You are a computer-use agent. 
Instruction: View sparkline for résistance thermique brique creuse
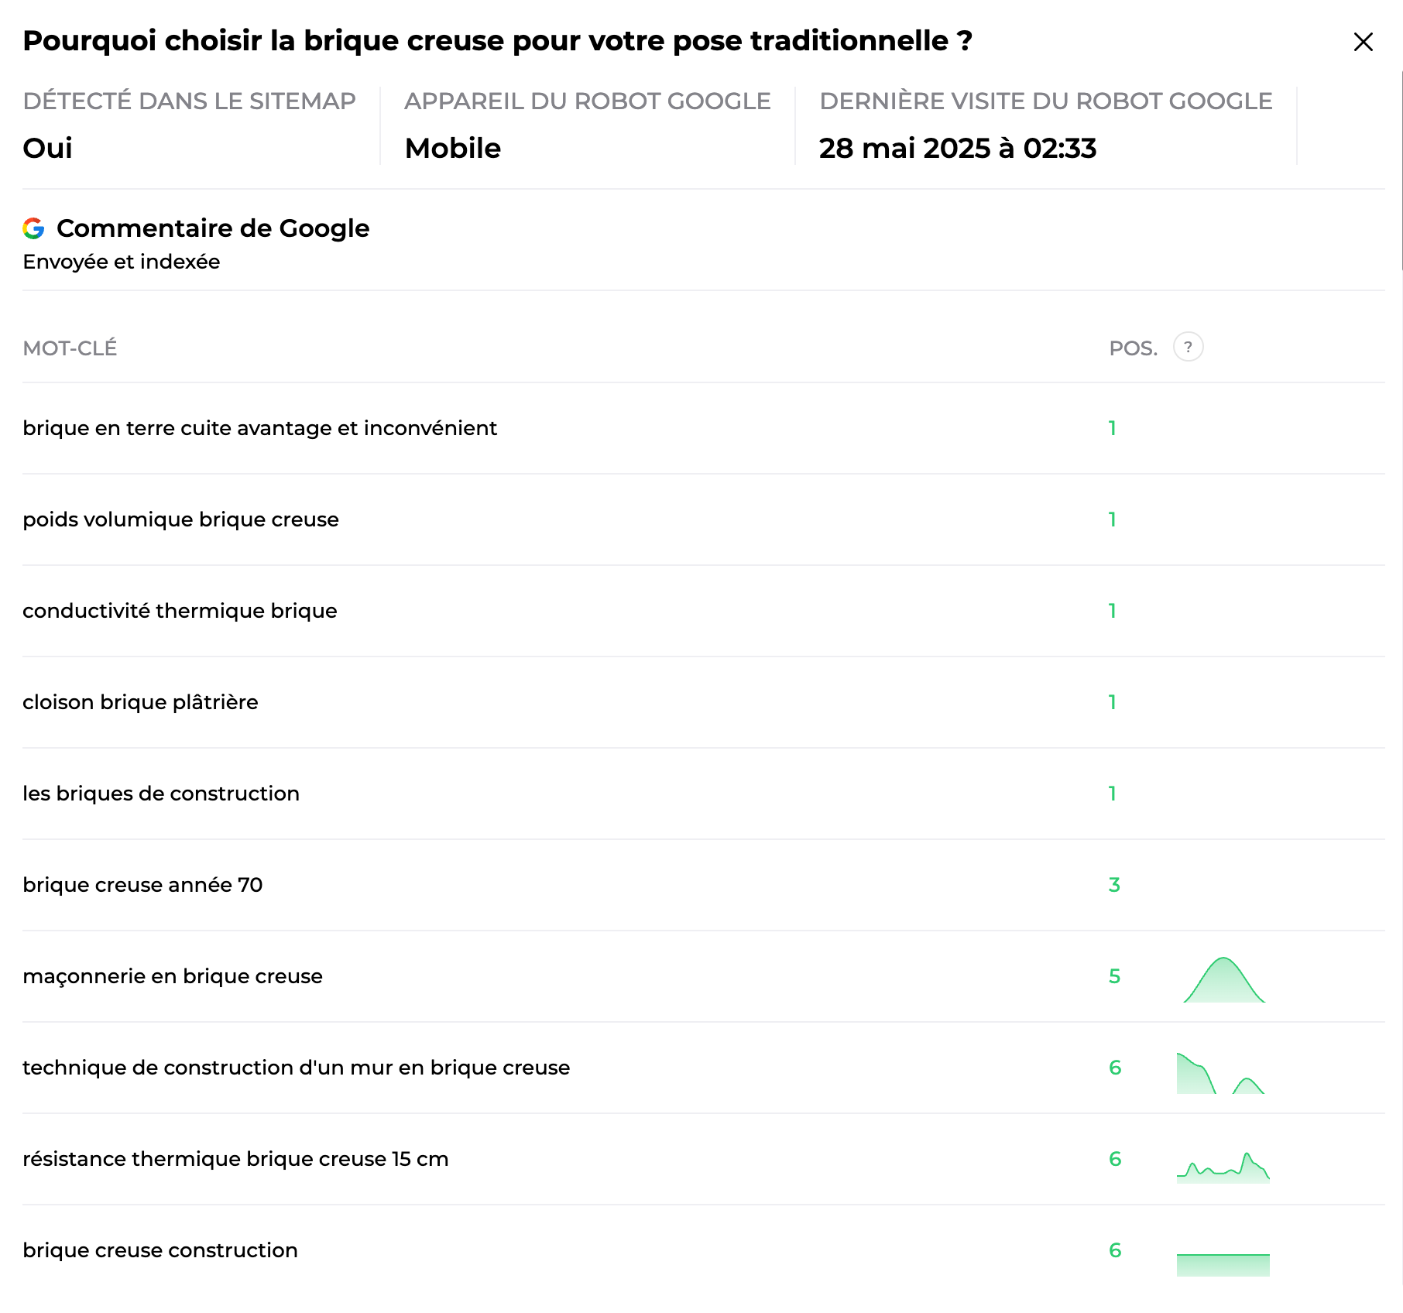1223,1167
